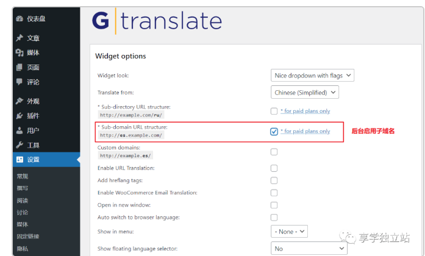Select 固定链接 in the settings submenu
The height and width of the screenshot is (256, 425).
tap(27, 236)
